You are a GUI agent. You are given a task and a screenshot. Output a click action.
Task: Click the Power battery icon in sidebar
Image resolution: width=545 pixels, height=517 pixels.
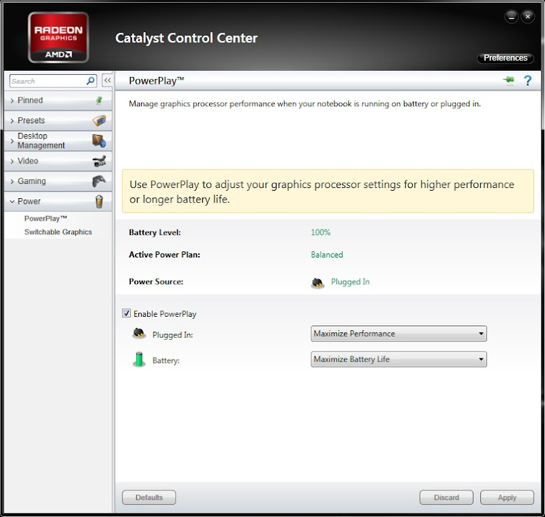point(99,201)
